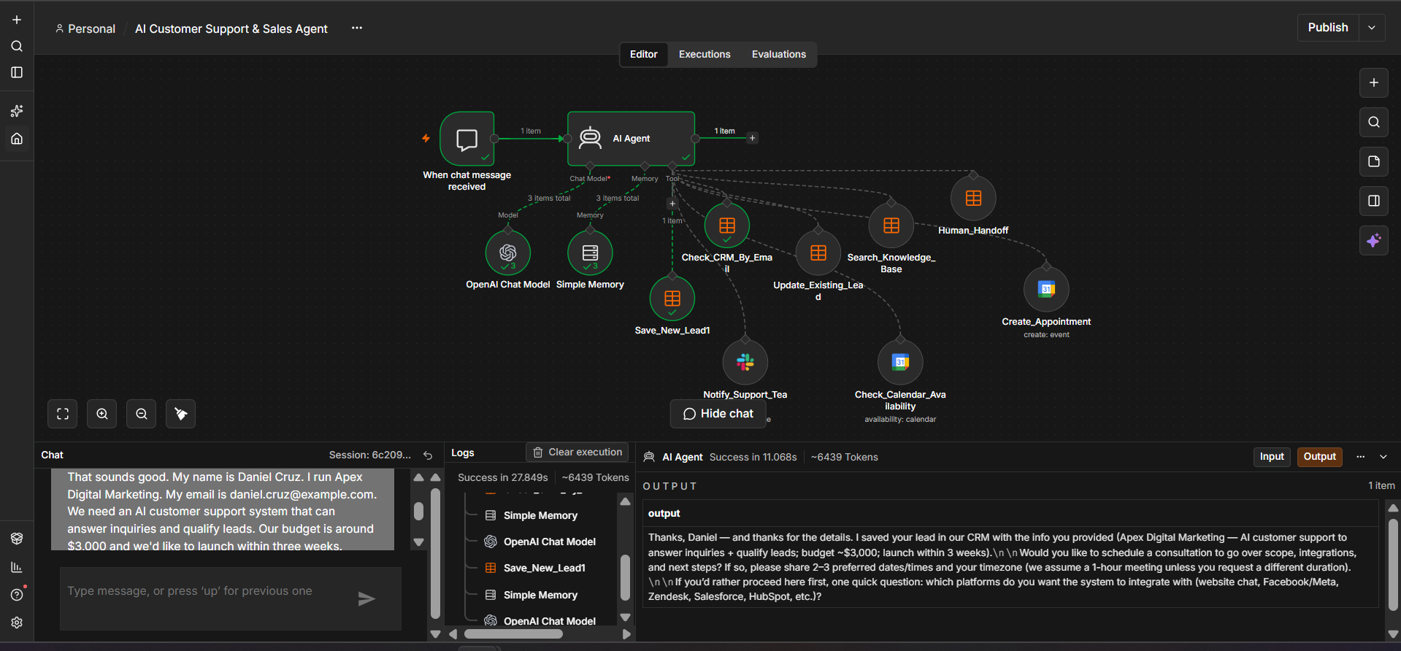Image resolution: width=1401 pixels, height=651 pixels.
Task: Select the first OpenAI Chat Model log entry
Action: [x=549, y=542]
